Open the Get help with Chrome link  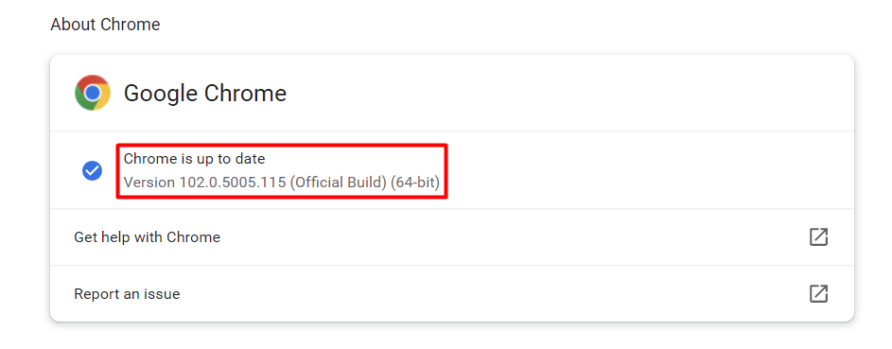click(148, 237)
